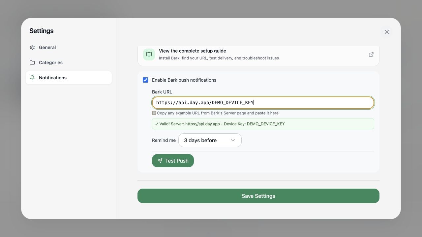The image size is (422, 237).
Task: Click the 'Remind me' label
Action: click(164, 140)
